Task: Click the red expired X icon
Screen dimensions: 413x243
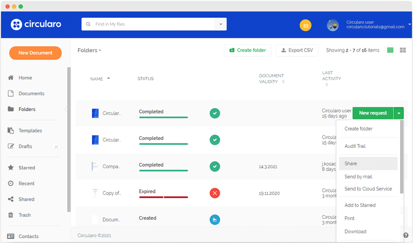Action: coord(215,193)
